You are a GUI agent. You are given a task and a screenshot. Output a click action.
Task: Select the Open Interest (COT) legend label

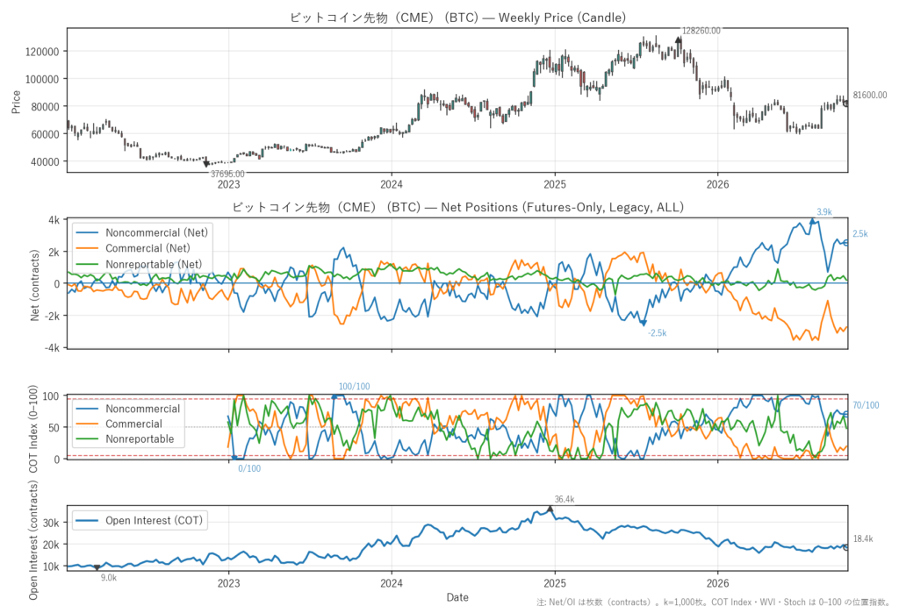point(155,521)
